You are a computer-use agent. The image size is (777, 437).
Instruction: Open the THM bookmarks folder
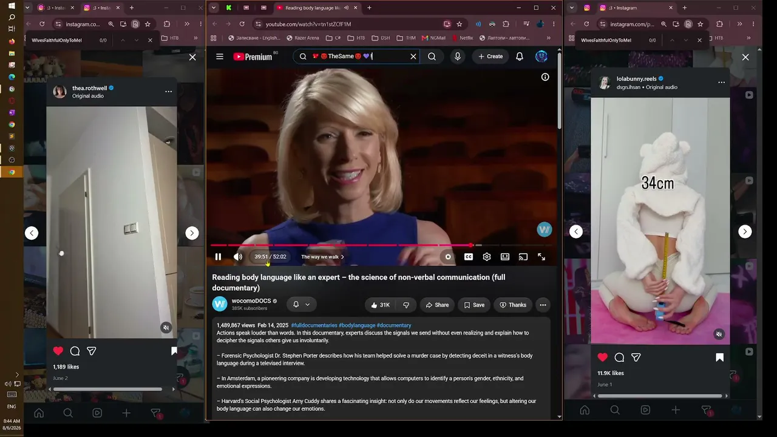[406, 38]
